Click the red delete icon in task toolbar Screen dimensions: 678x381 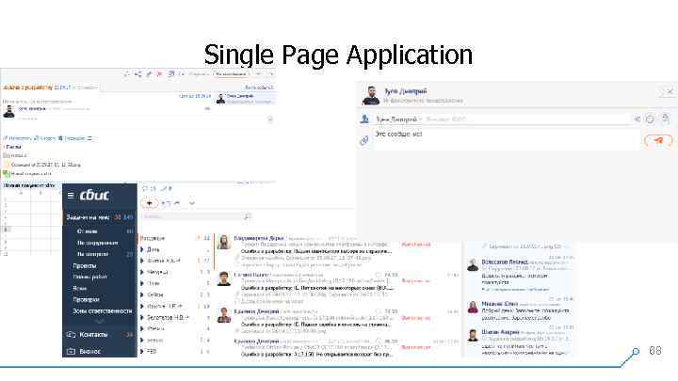[159, 74]
